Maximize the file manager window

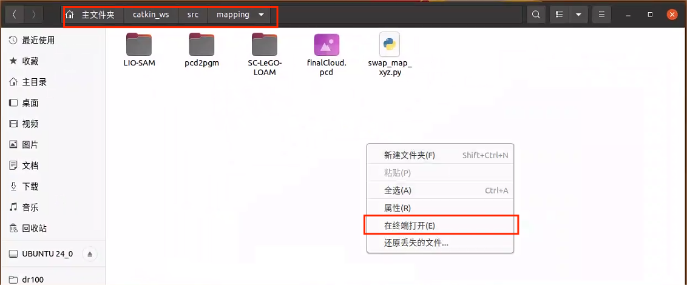click(x=650, y=15)
